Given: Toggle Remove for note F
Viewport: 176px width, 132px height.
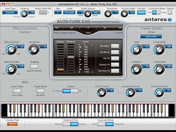Looking at the screenshot, I should point(71,57).
